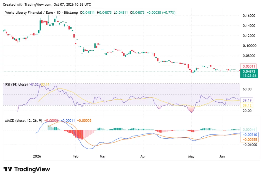Click the 0.08000 price axis tick
Screen dimensions: 263x178
[249, 56]
